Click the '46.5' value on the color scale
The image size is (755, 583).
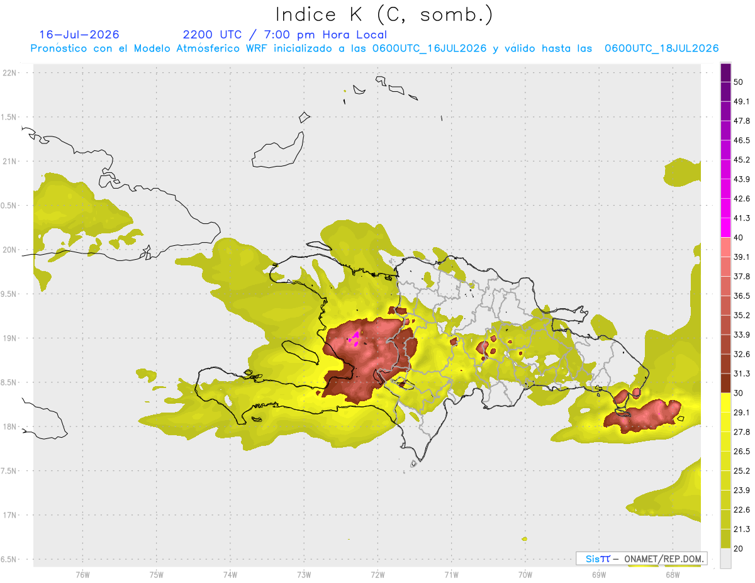[742, 141]
